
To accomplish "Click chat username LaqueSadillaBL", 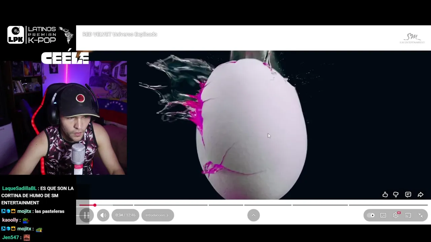I will click(19, 188).
